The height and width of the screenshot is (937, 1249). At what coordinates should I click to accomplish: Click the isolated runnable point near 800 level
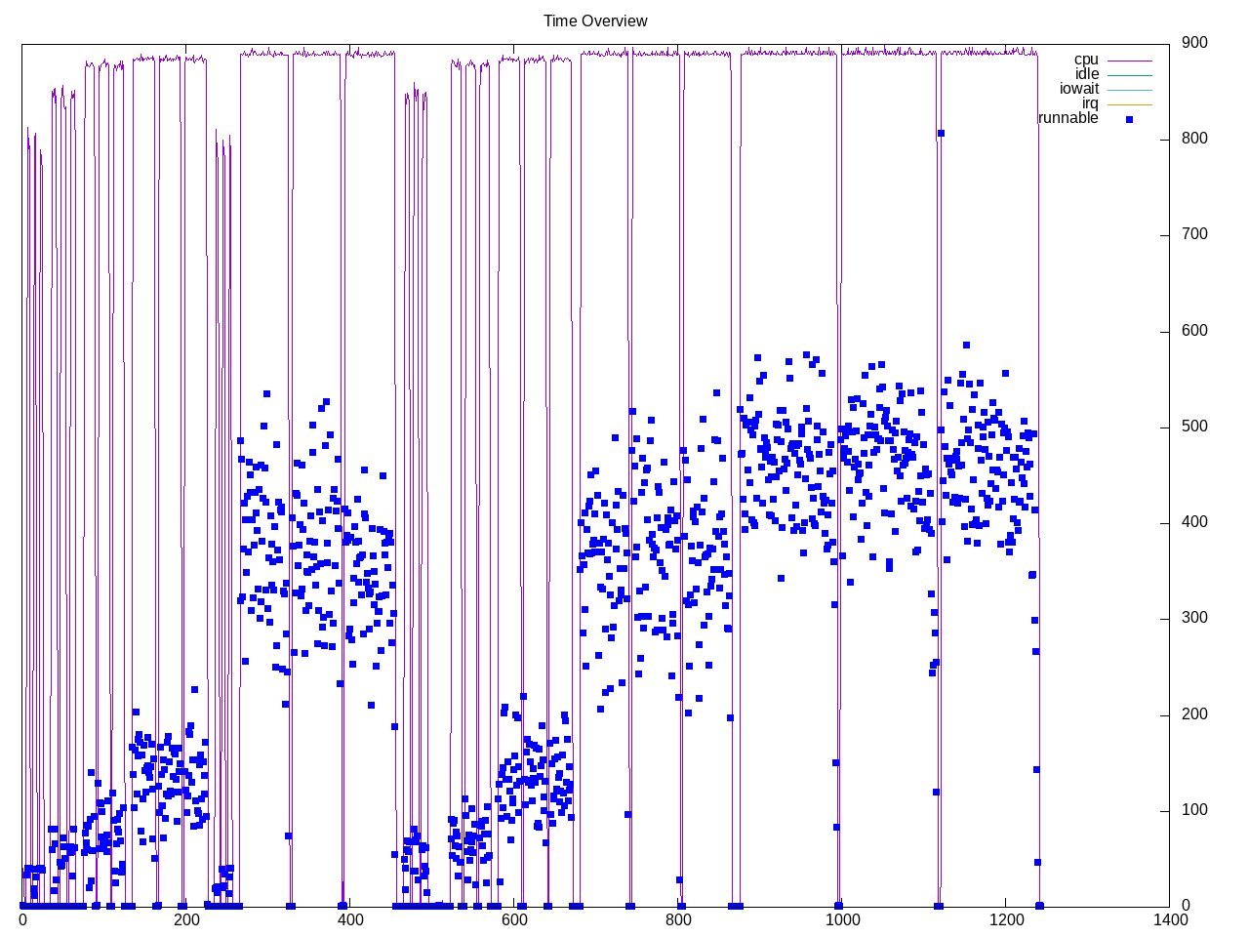pyautogui.click(x=941, y=134)
